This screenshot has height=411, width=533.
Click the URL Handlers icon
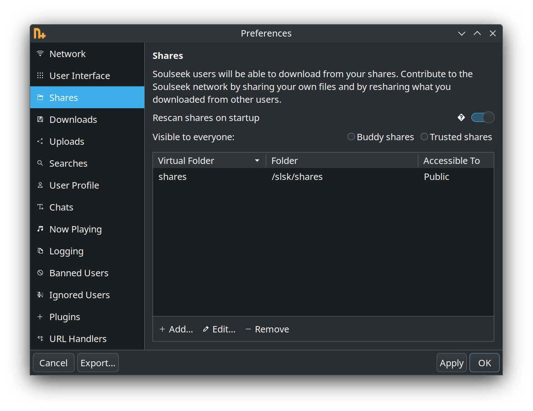point(40,338)
